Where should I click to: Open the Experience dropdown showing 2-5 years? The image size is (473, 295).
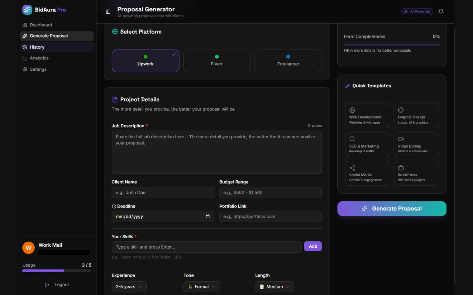(129, 287)
